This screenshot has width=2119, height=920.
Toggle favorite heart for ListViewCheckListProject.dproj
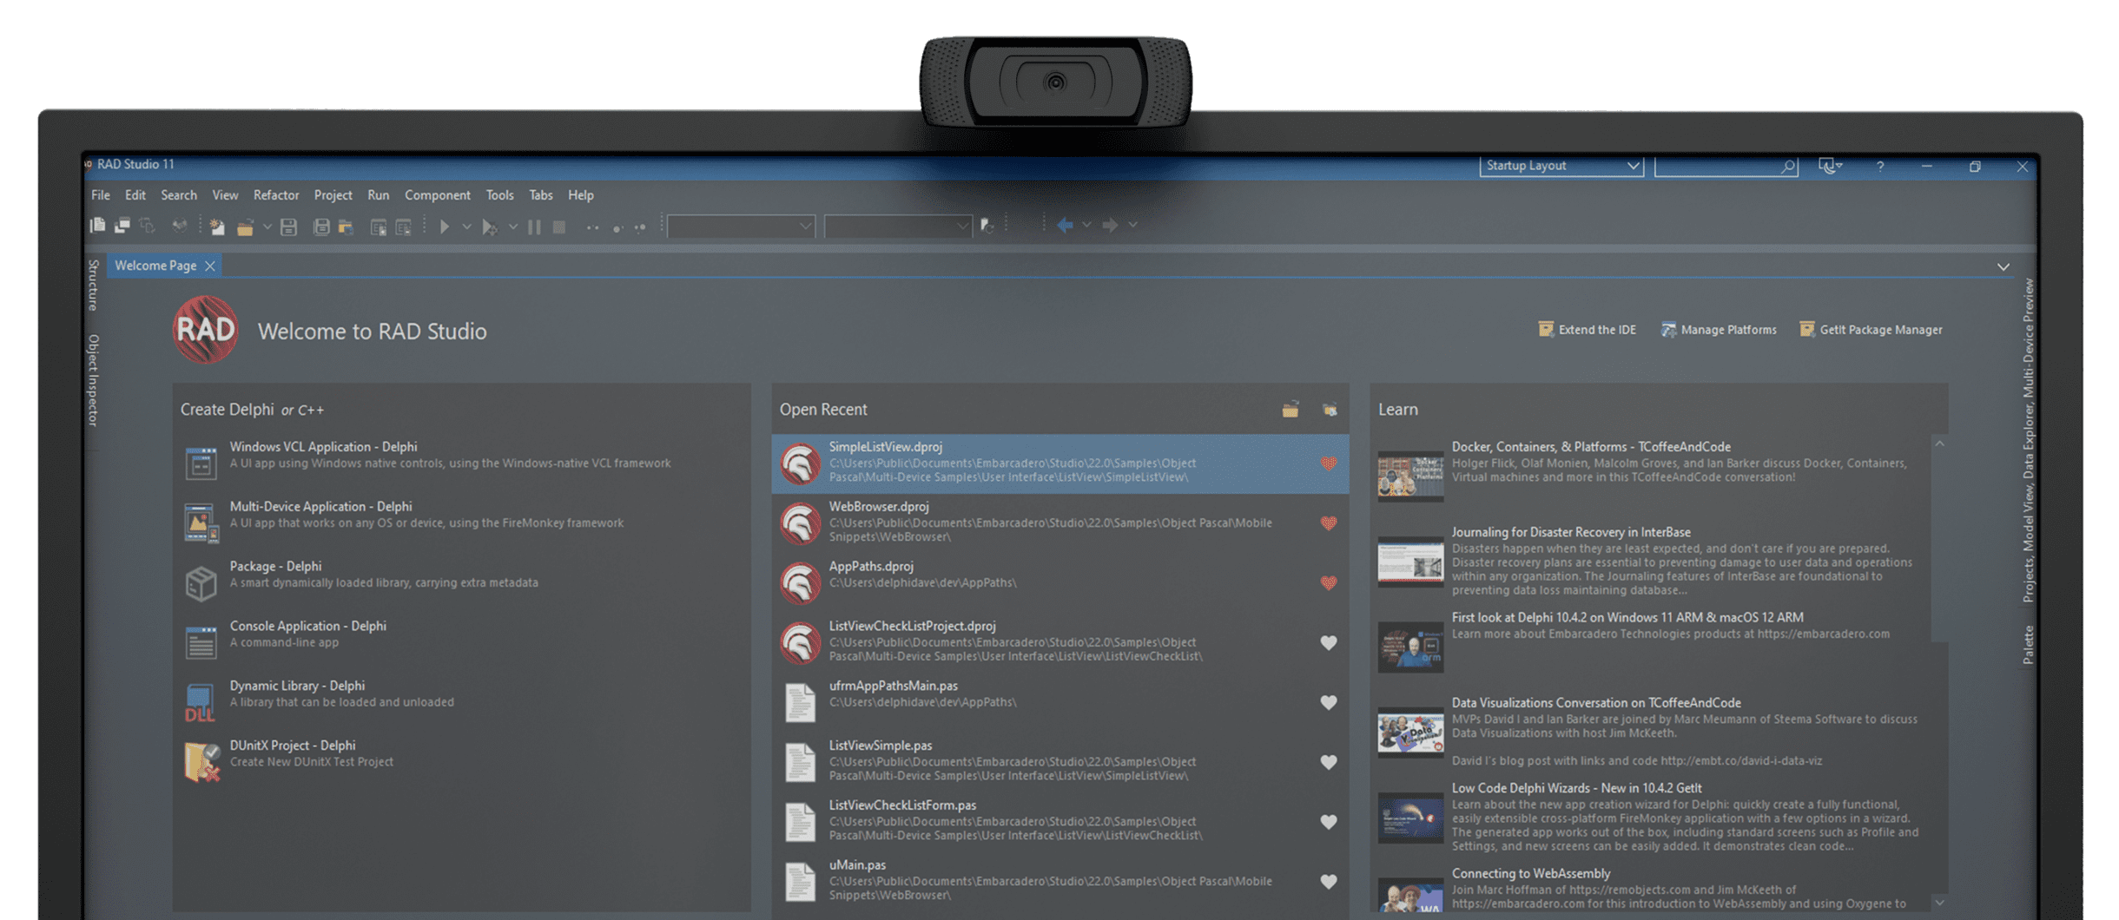(1329, 643)
